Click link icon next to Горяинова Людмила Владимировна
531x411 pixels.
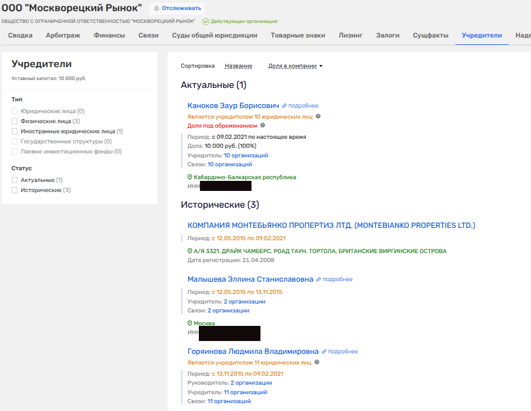tap(324, 352)
